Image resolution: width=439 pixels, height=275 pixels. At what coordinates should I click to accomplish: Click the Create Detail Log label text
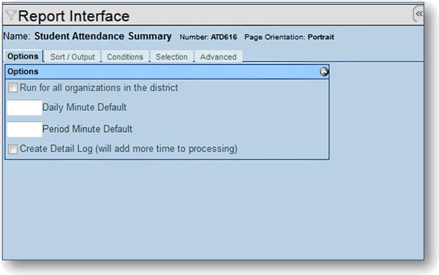tap(128, 149)
